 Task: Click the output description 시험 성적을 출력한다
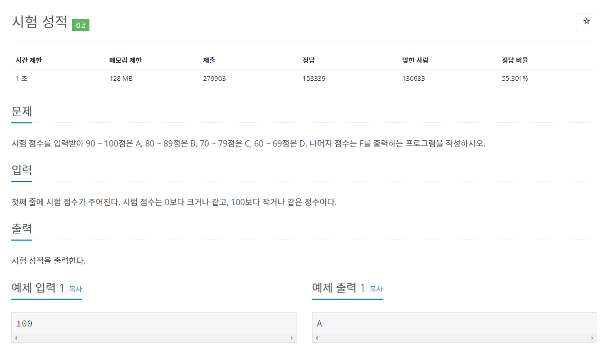click(x=49, y=261)
